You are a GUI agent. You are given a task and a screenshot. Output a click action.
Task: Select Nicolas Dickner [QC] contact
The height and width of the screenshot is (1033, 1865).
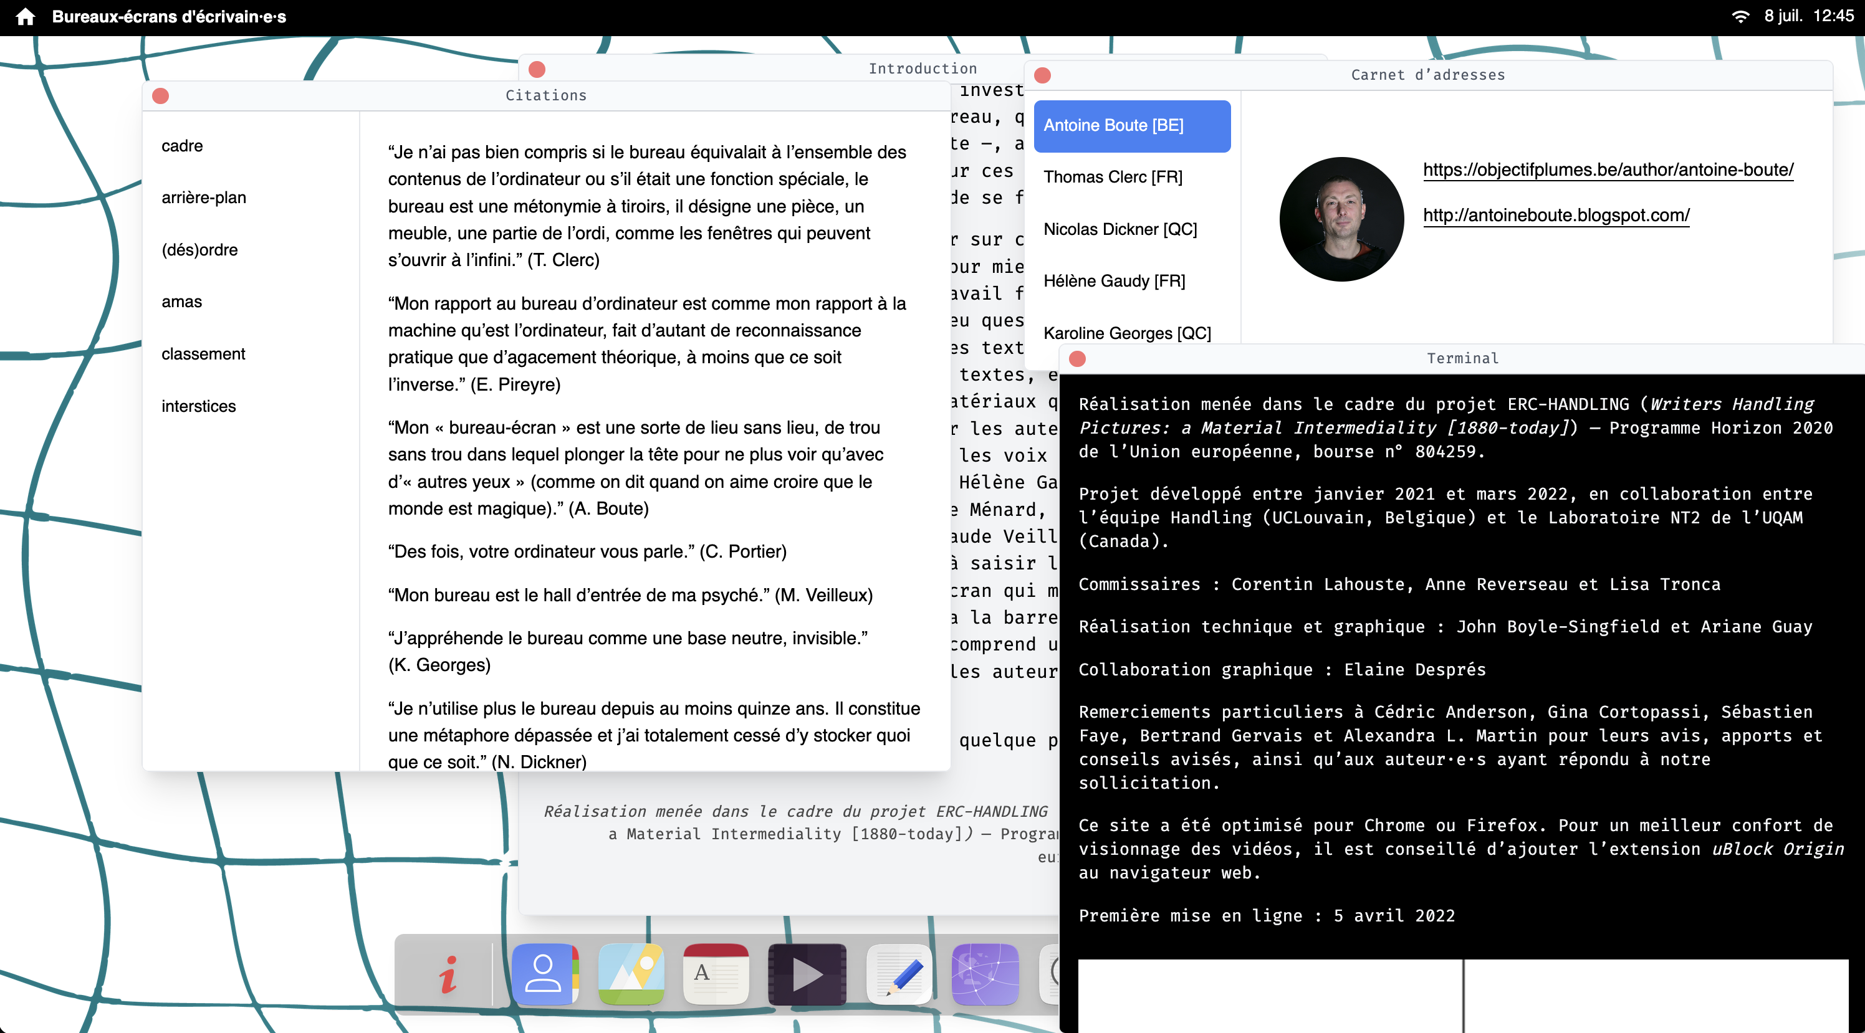click(x=1120, y=229)
